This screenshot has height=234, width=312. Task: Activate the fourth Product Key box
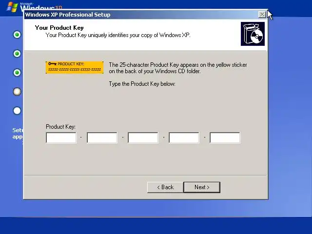point(184,137)
